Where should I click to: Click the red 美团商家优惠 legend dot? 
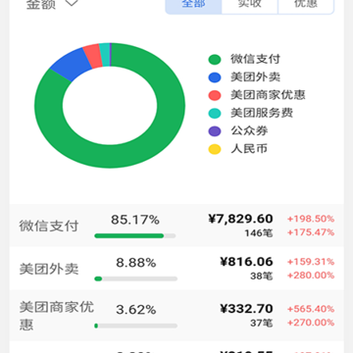pos(215,95)
